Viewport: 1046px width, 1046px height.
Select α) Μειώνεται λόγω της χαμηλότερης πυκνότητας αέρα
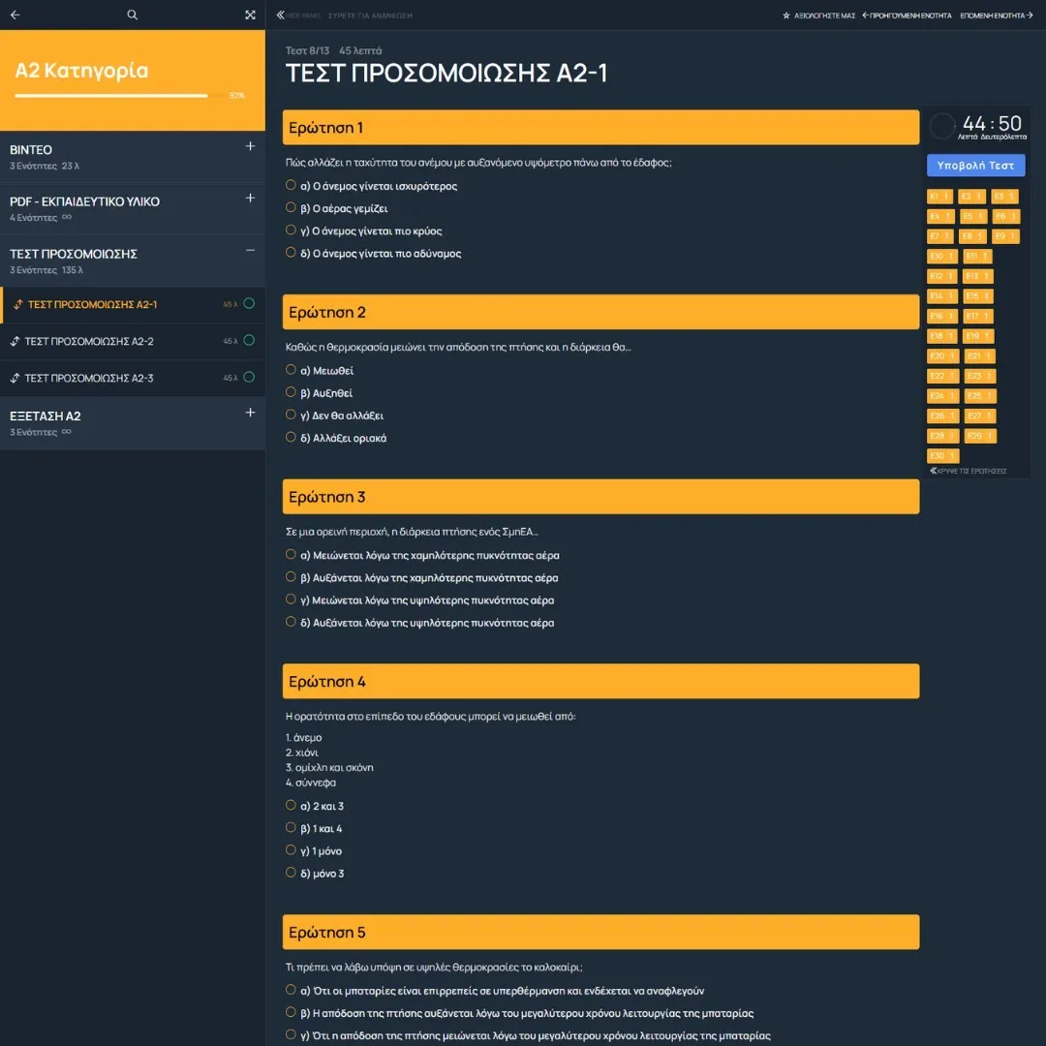click(291, 554)
